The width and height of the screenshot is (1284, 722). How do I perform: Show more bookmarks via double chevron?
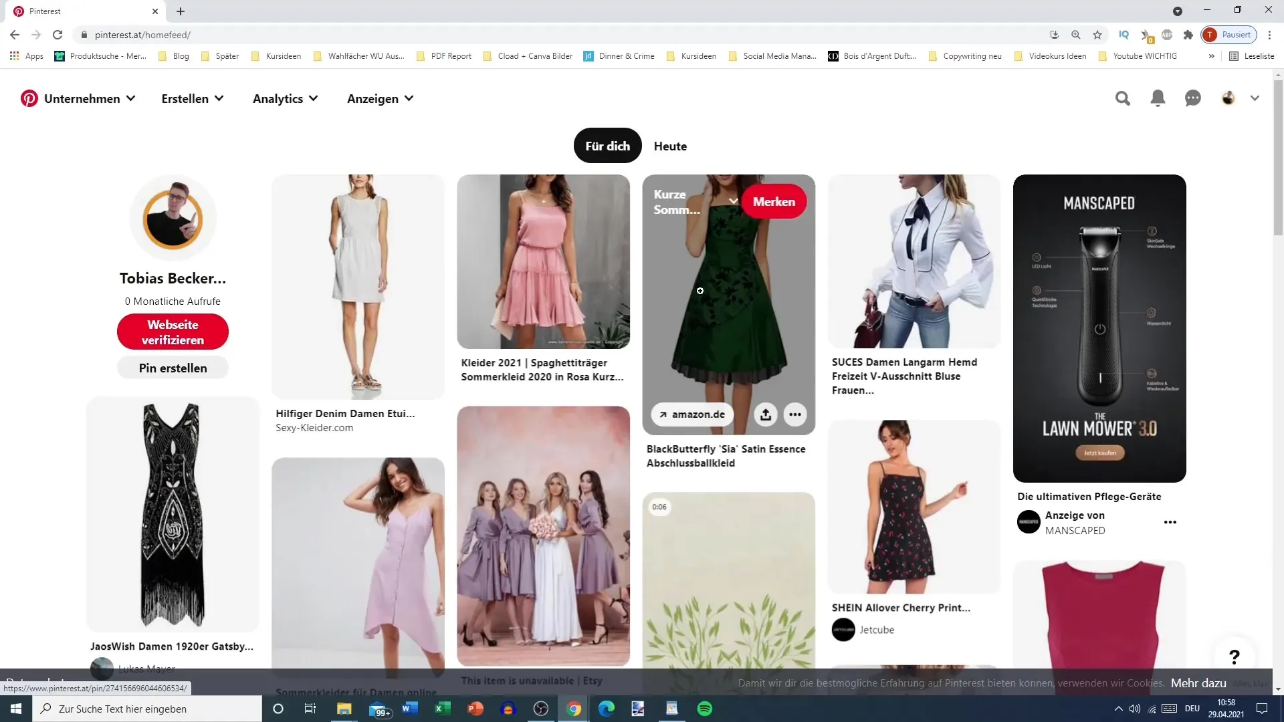[1211, 56]
